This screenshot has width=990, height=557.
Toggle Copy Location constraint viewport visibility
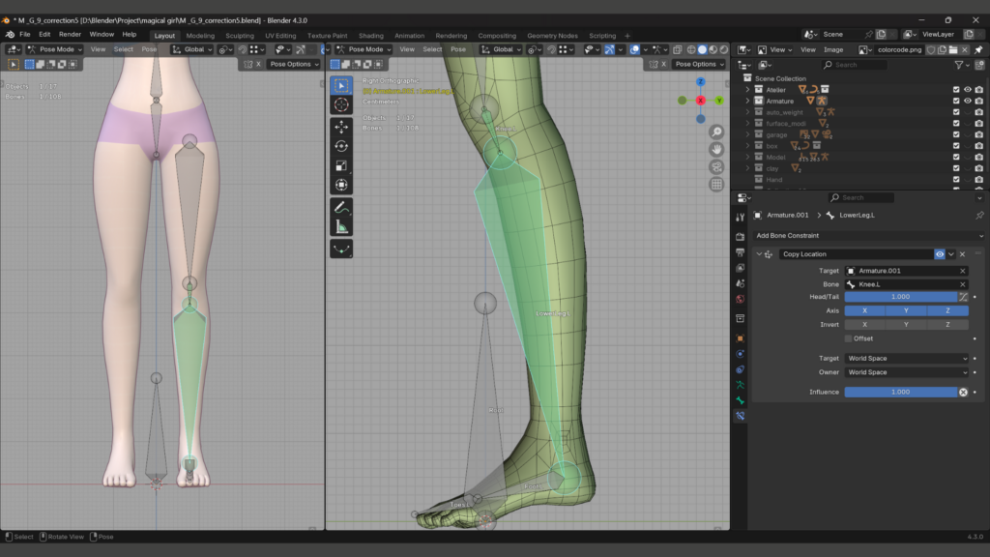point(939,254)
